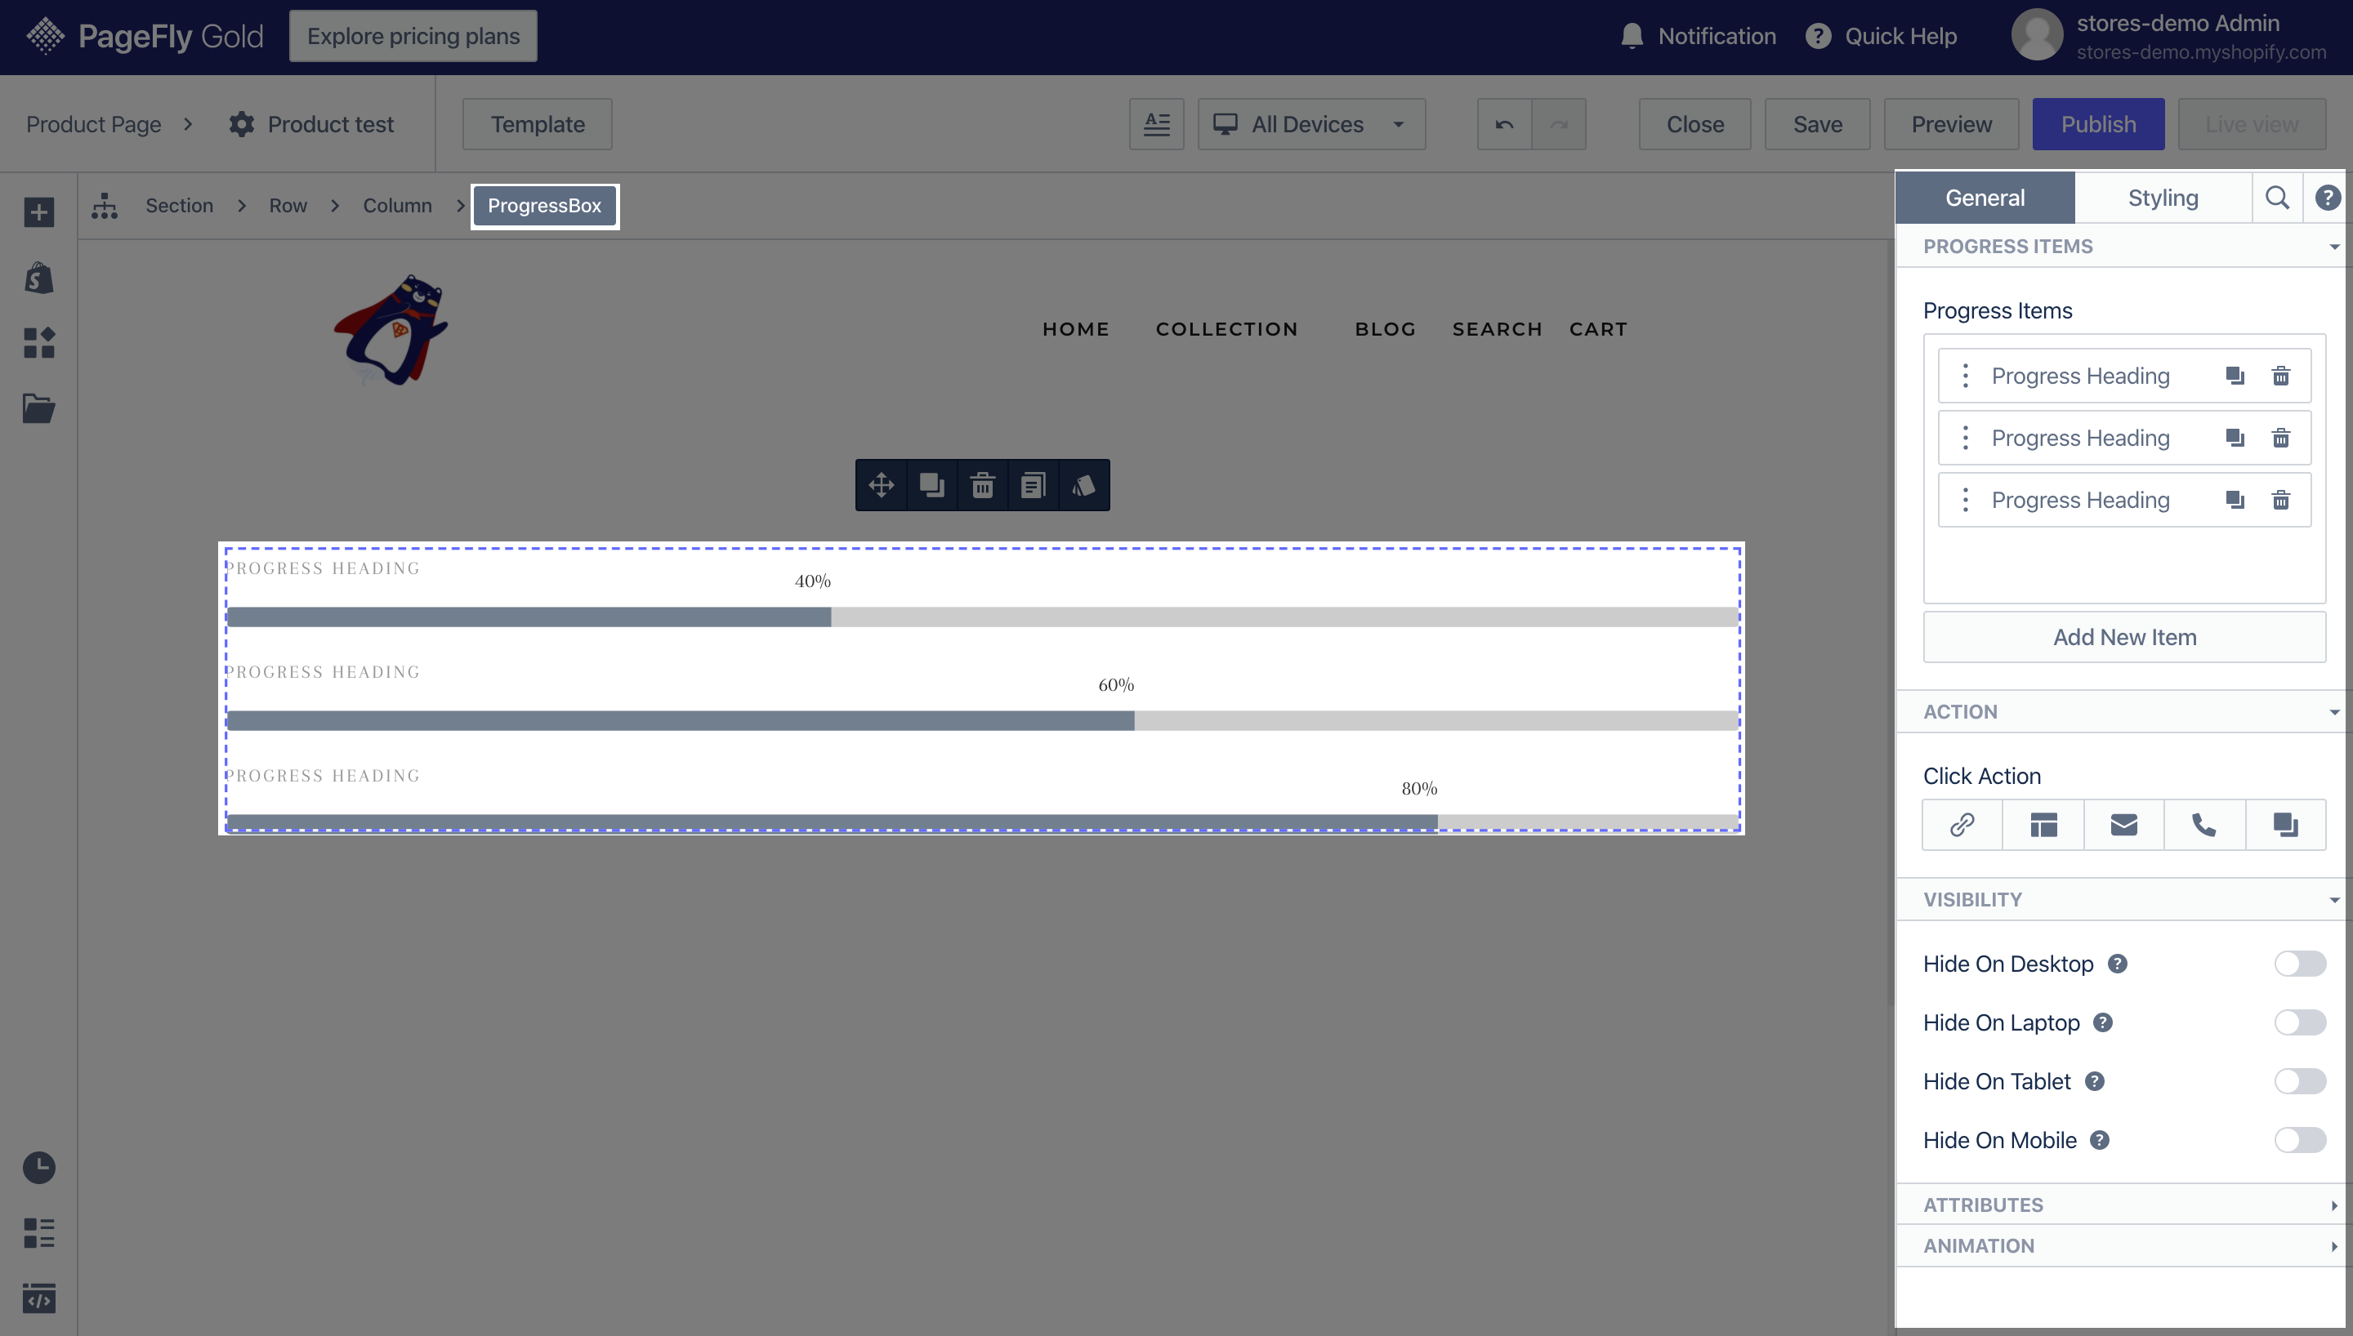Open page settings gear next to Product test
Screen dimensions: 2353x1336
tap(241, 124)
